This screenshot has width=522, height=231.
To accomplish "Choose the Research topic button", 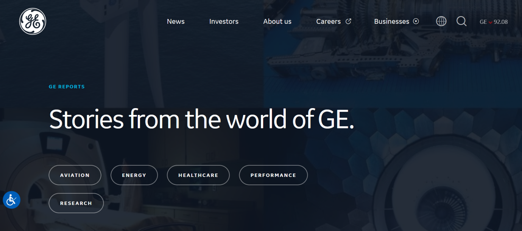I will (76, 203).
